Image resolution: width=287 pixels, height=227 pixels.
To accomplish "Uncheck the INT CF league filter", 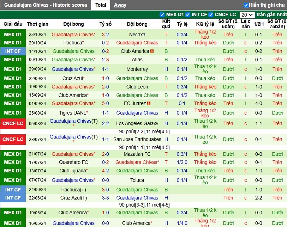I will [x=187, y=14].
